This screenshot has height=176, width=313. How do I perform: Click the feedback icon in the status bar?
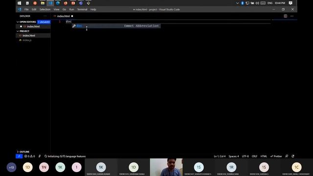pos(287,156)
